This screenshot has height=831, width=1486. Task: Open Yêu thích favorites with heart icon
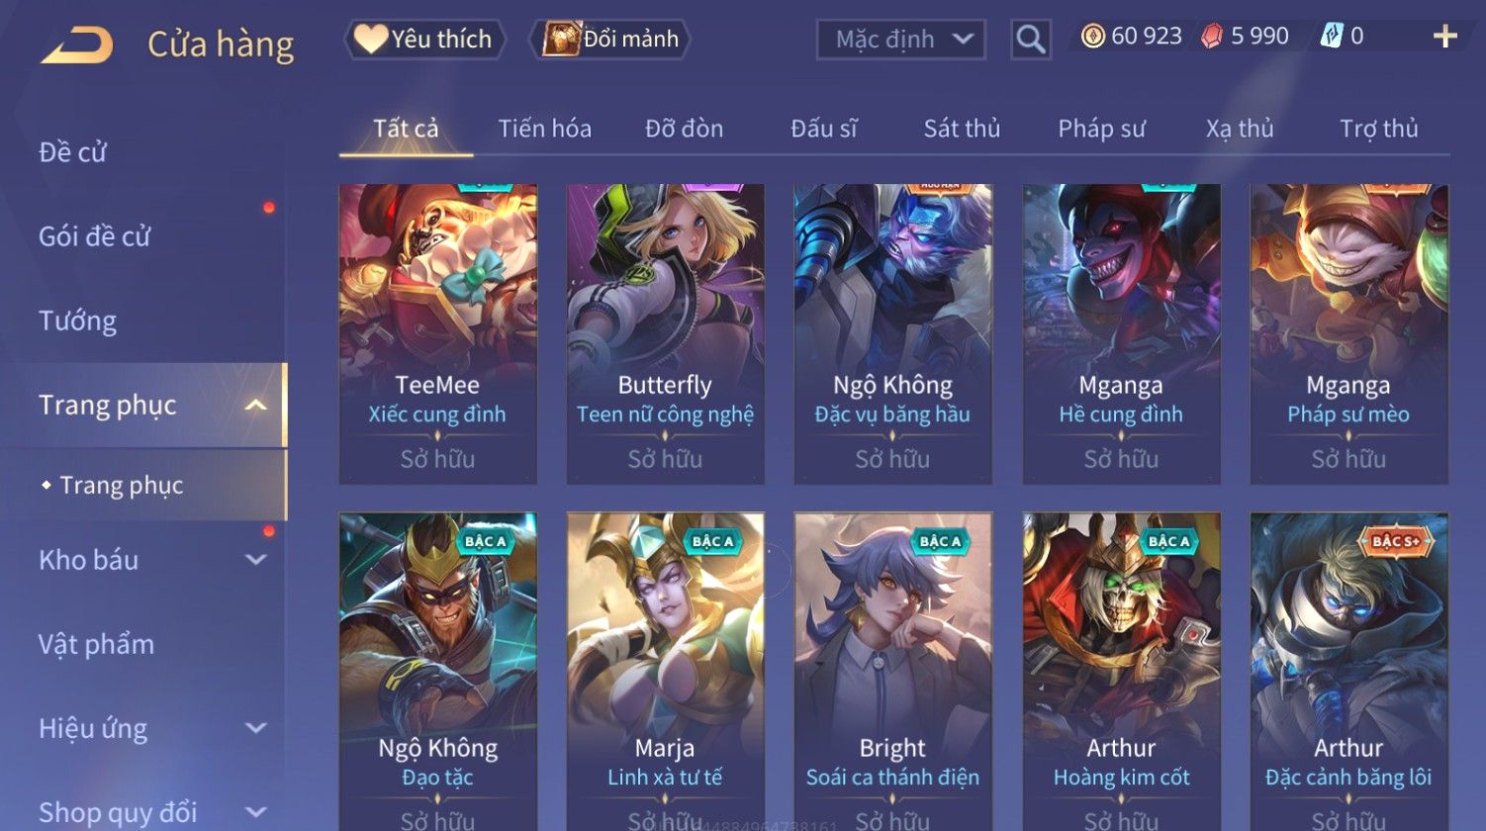click(x=424, y=40)
